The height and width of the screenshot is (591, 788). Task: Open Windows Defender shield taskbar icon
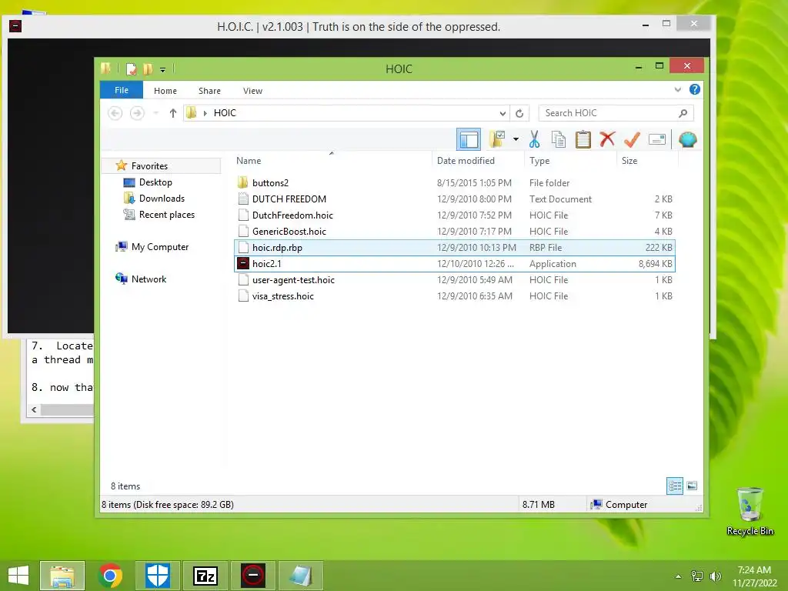[158, 576]
